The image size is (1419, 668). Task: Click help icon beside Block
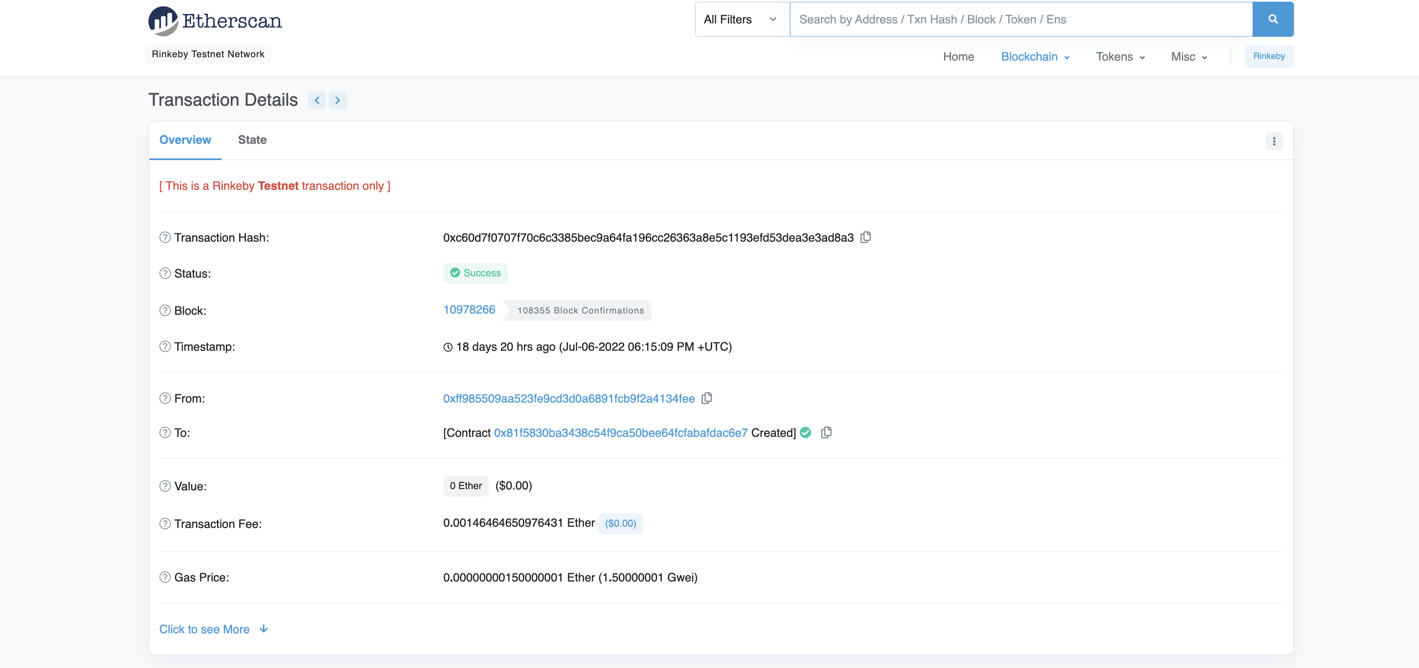pos(165,311)
